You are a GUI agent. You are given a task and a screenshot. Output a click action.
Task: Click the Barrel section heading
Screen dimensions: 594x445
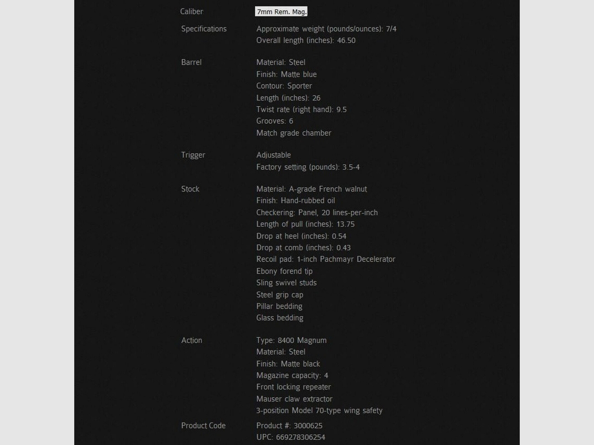point(191,62)
